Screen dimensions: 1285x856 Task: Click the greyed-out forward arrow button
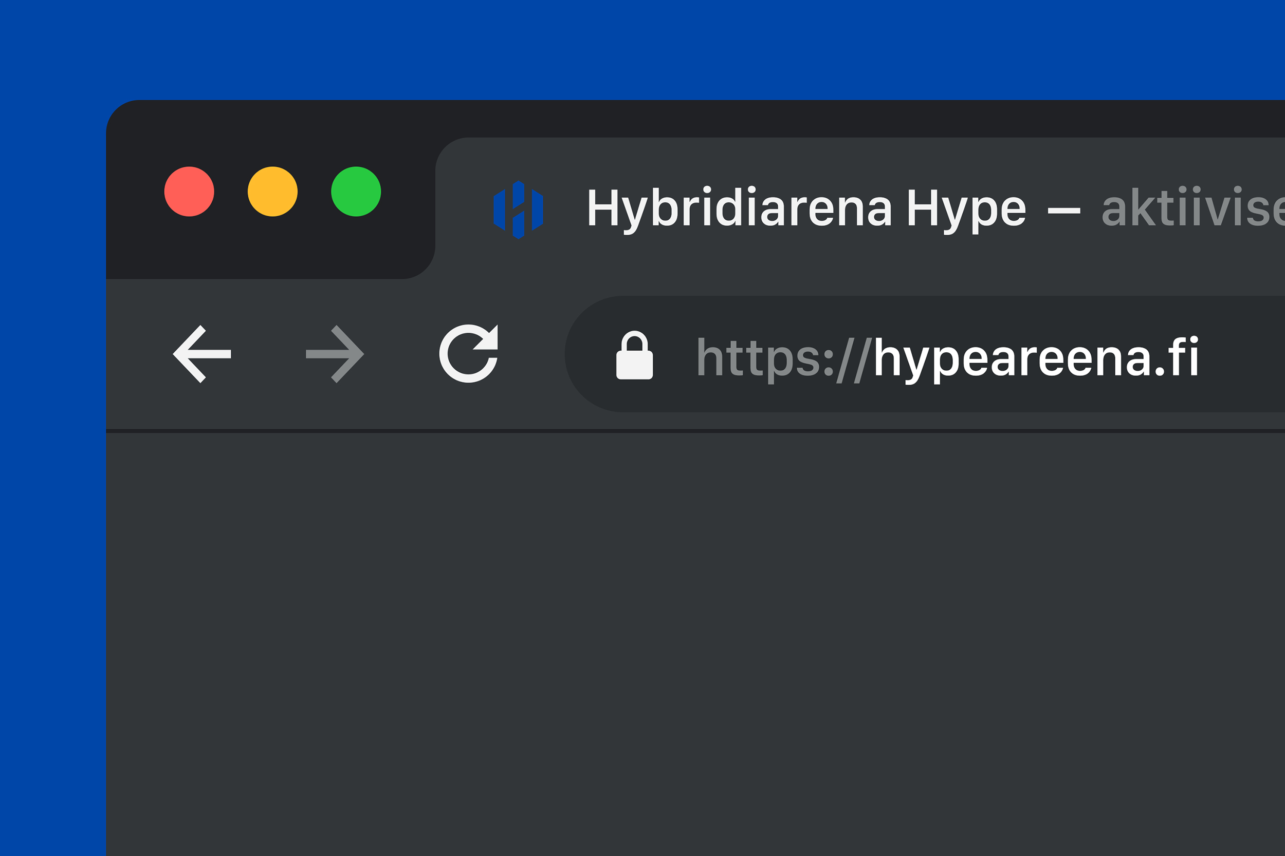point(335,354)
